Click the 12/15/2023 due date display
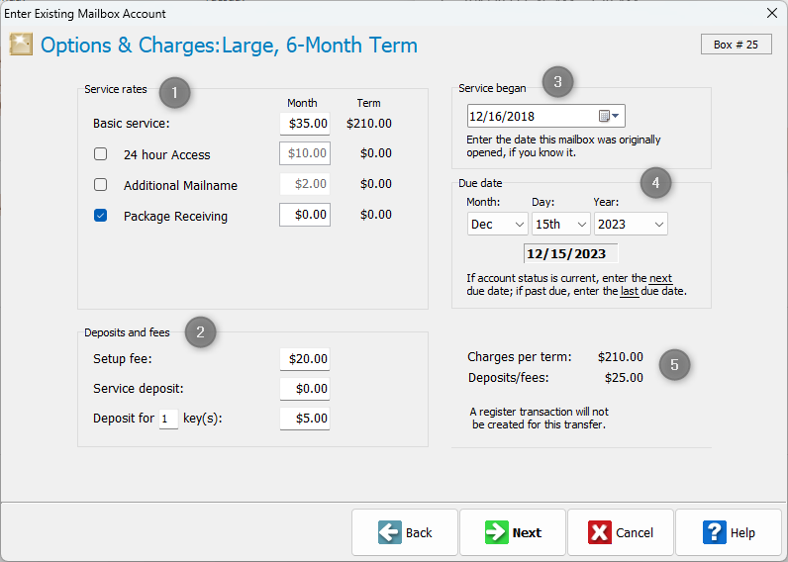Screen dimensions: 788x562 tap(571, 253)
